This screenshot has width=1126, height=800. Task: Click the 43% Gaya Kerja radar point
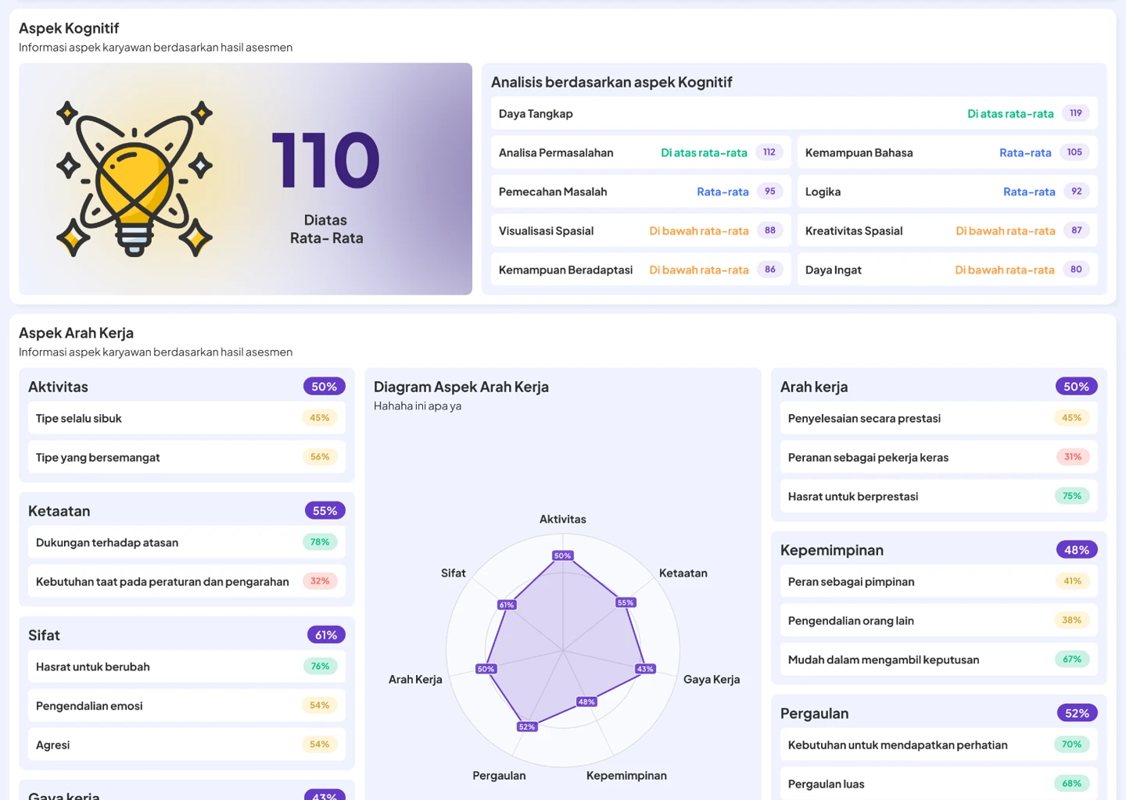point(645,669)
